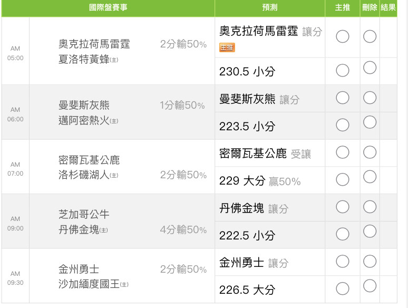Click the 洛杉磯湖人 team name
Viewport: 409px width, 308px height.
(84, 175)
